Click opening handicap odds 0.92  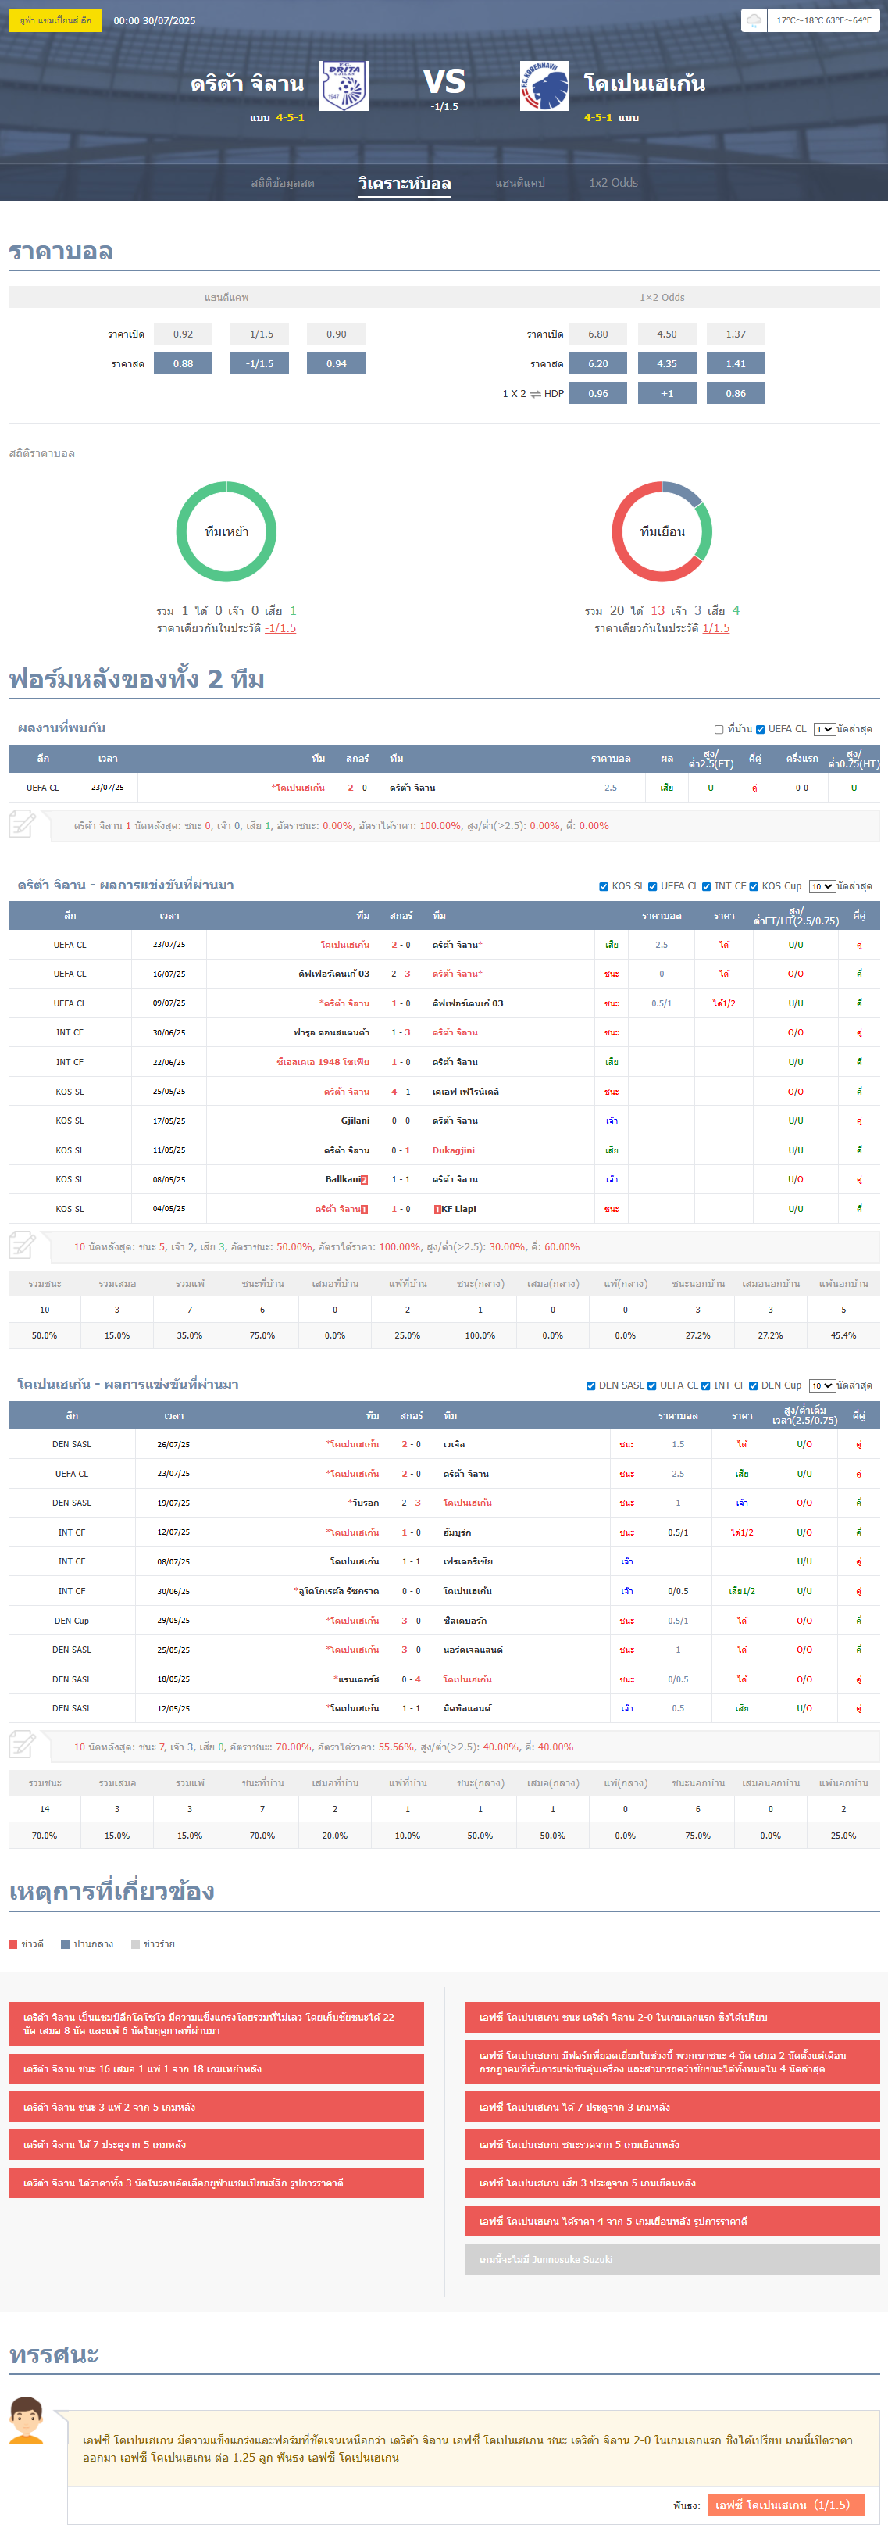click(x=183, y=334)
